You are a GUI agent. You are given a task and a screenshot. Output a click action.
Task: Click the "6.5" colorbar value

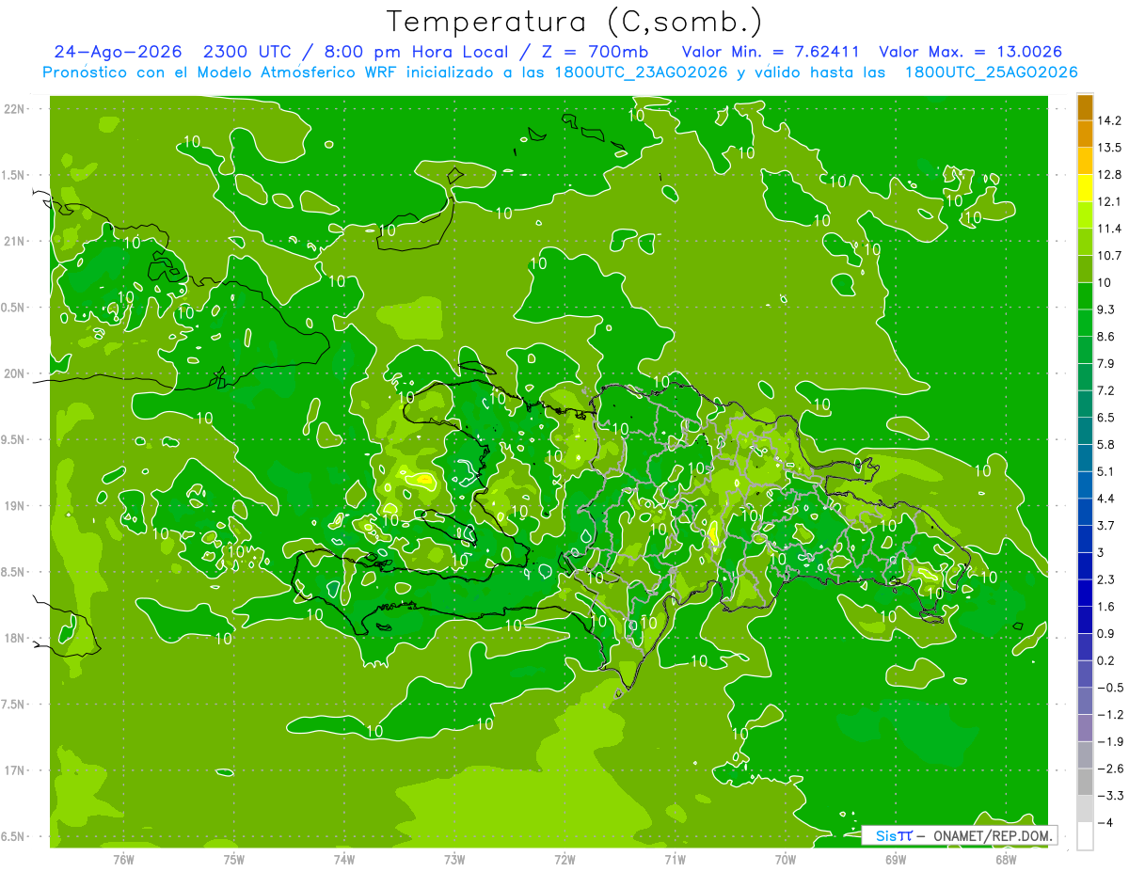[1107, 418]
